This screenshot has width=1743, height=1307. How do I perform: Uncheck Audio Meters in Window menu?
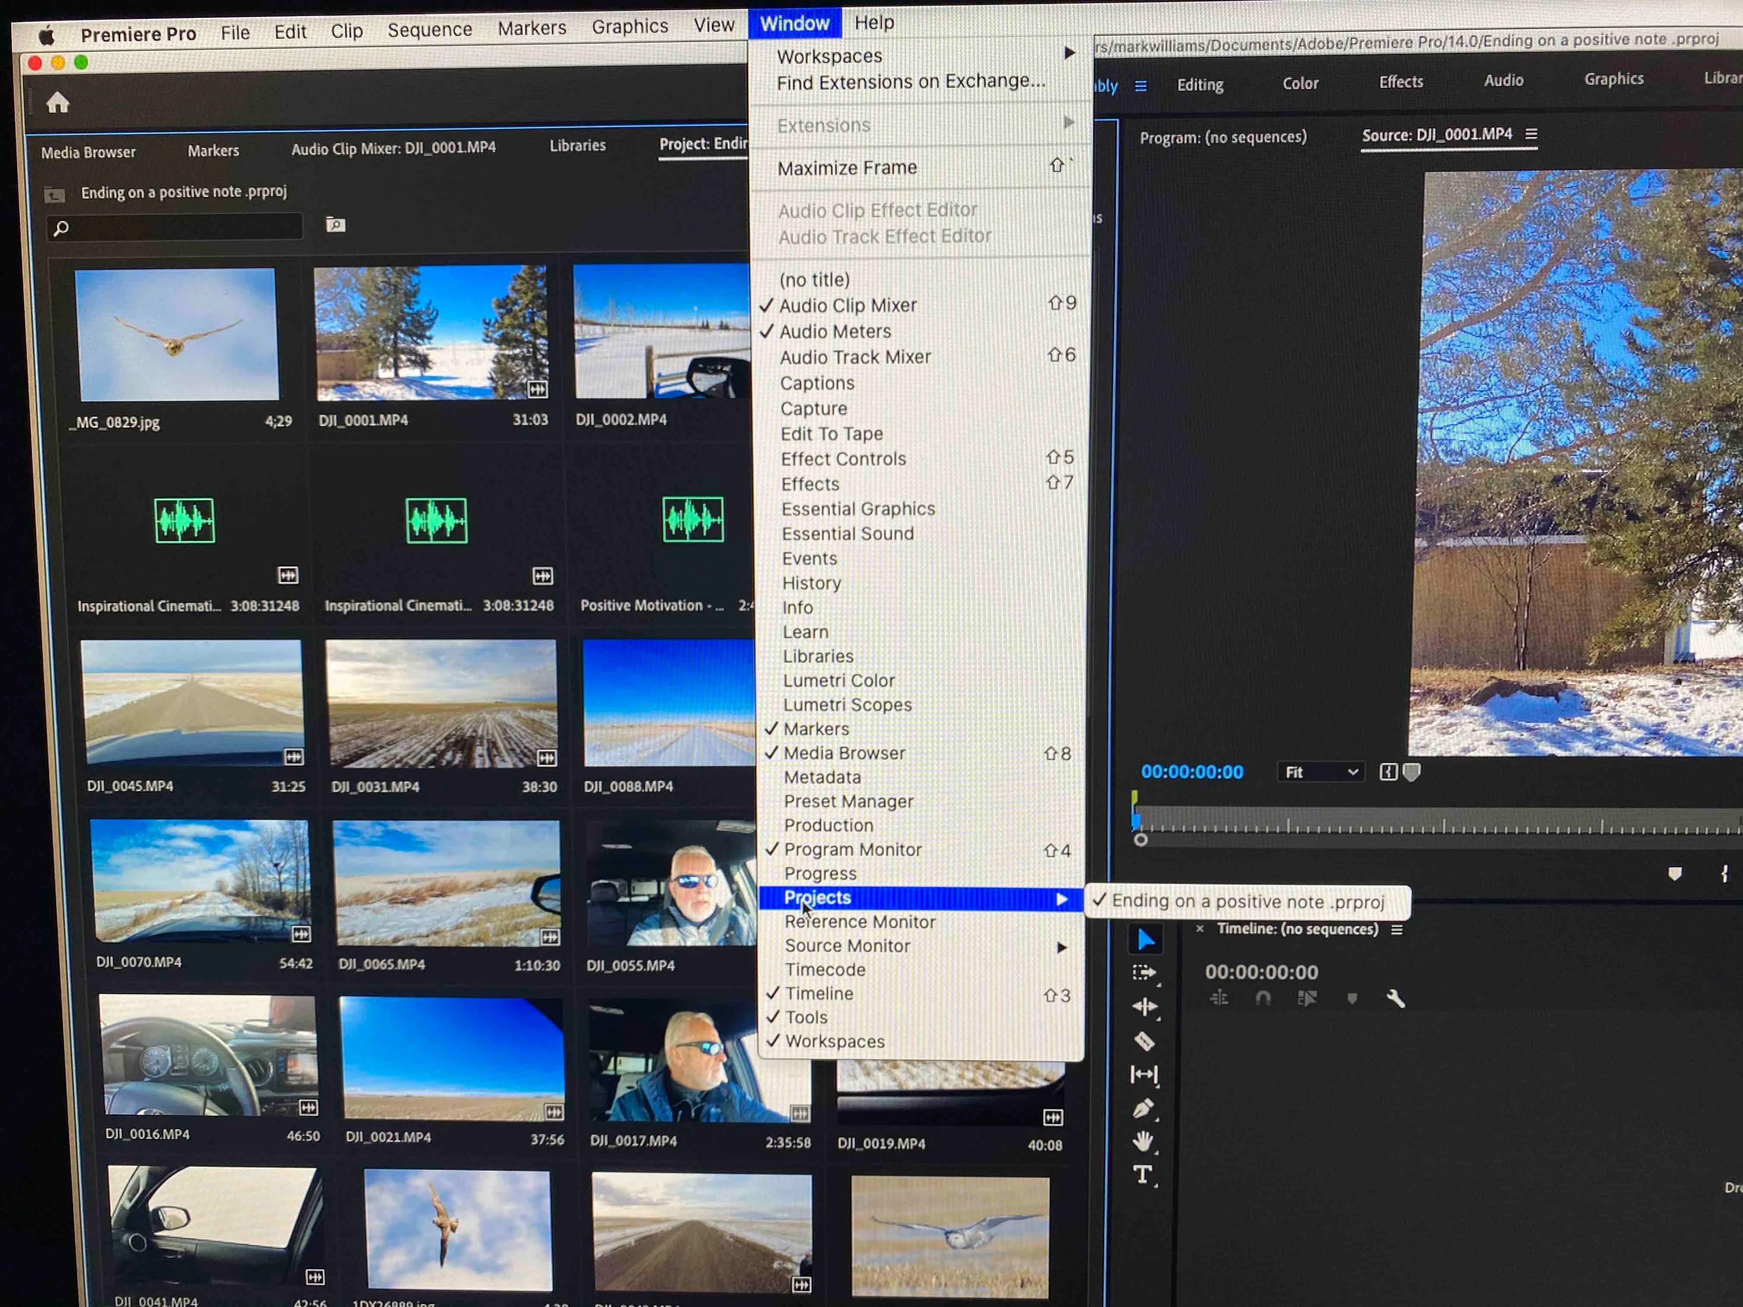click(835, 332)
